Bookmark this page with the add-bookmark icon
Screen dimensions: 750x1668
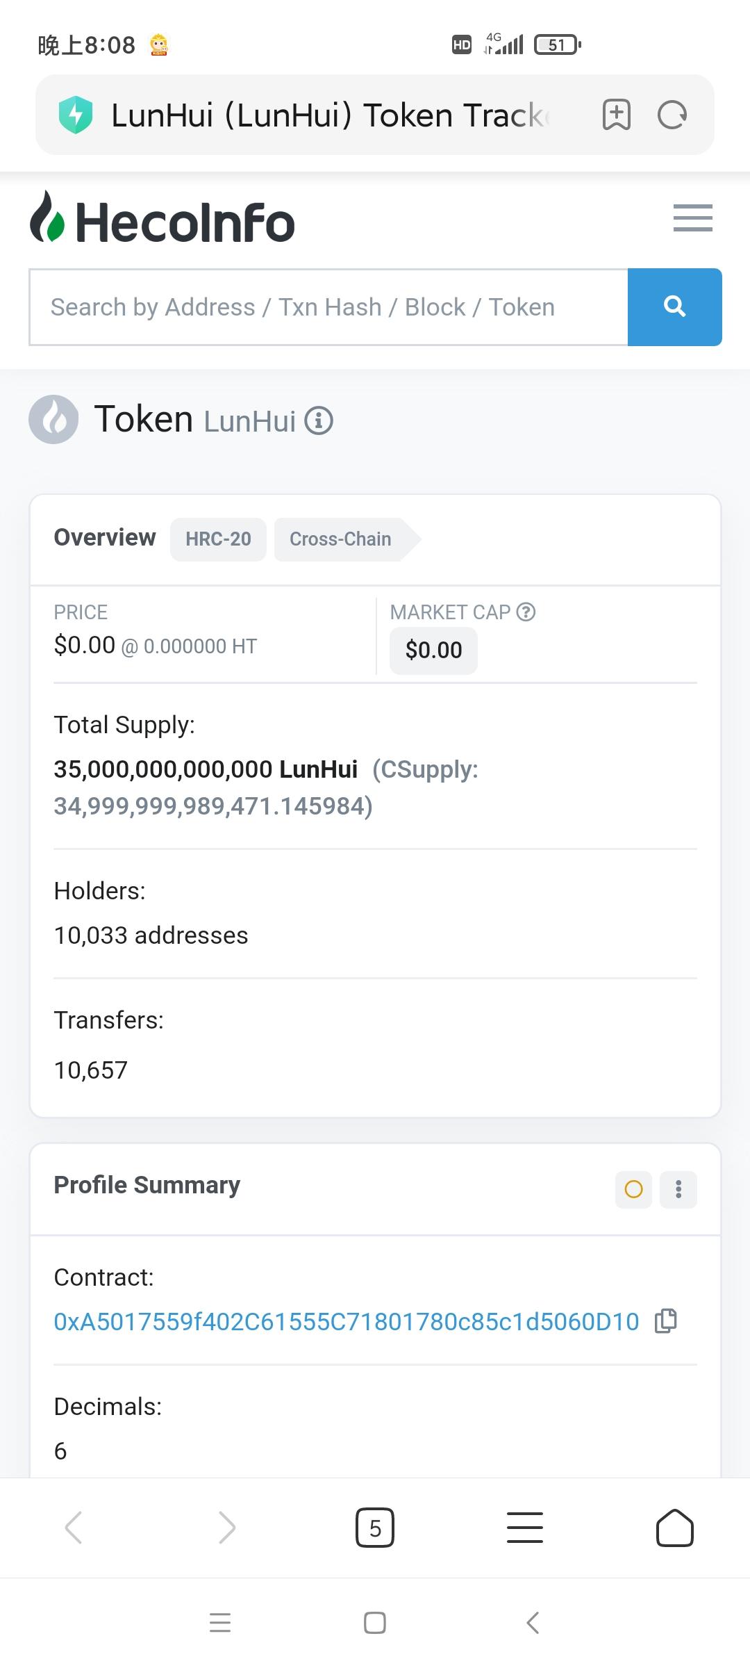point(616,115)
